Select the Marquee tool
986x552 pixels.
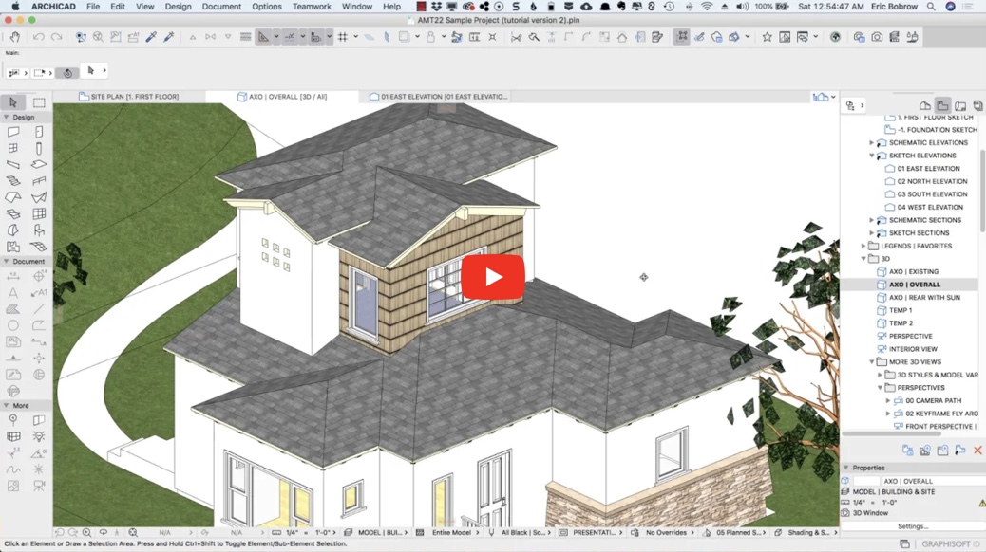click(x=38, y=101)
